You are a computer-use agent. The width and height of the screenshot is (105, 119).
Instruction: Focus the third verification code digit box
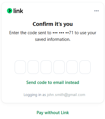tap(46, 67)
